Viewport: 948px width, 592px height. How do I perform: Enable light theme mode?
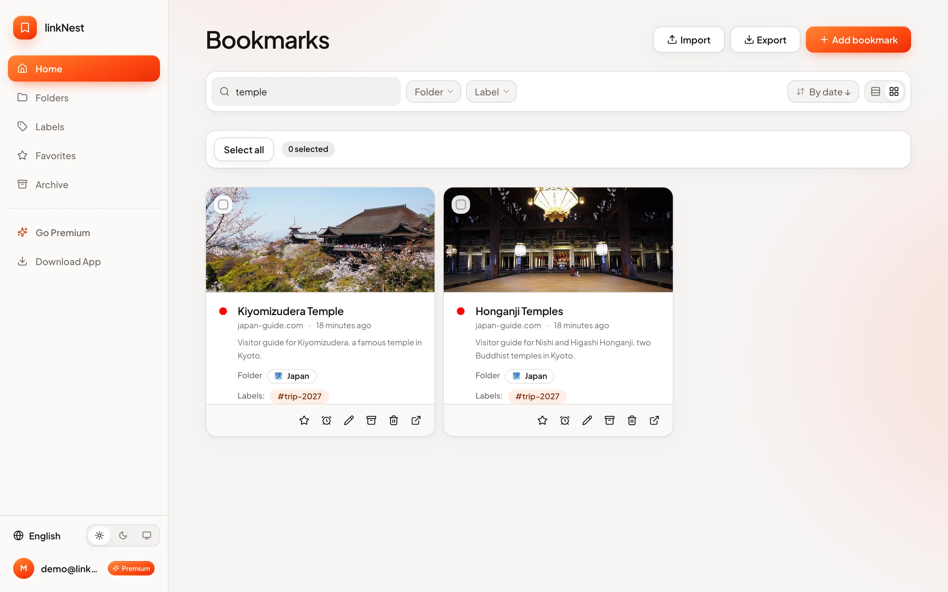(x=99, y=535)
